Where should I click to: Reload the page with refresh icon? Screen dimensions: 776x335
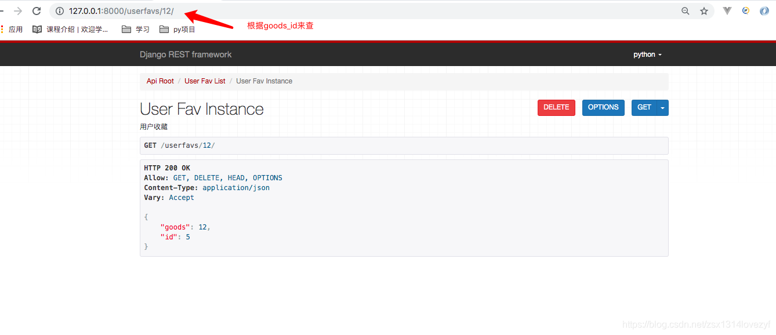(x=37, y=11)
